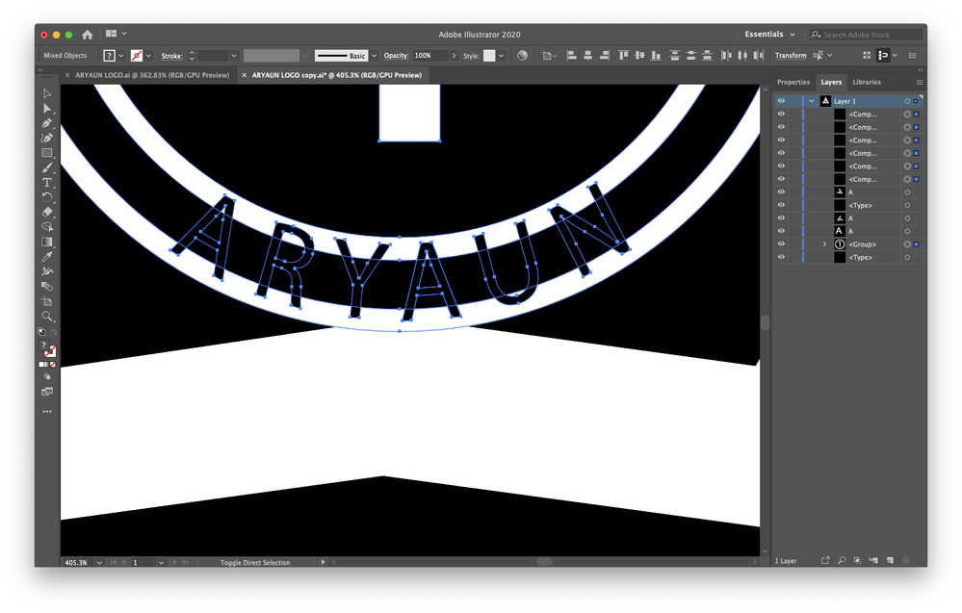Select the Layers panel tab
962x613 pixels.
[x=831, y=82]
